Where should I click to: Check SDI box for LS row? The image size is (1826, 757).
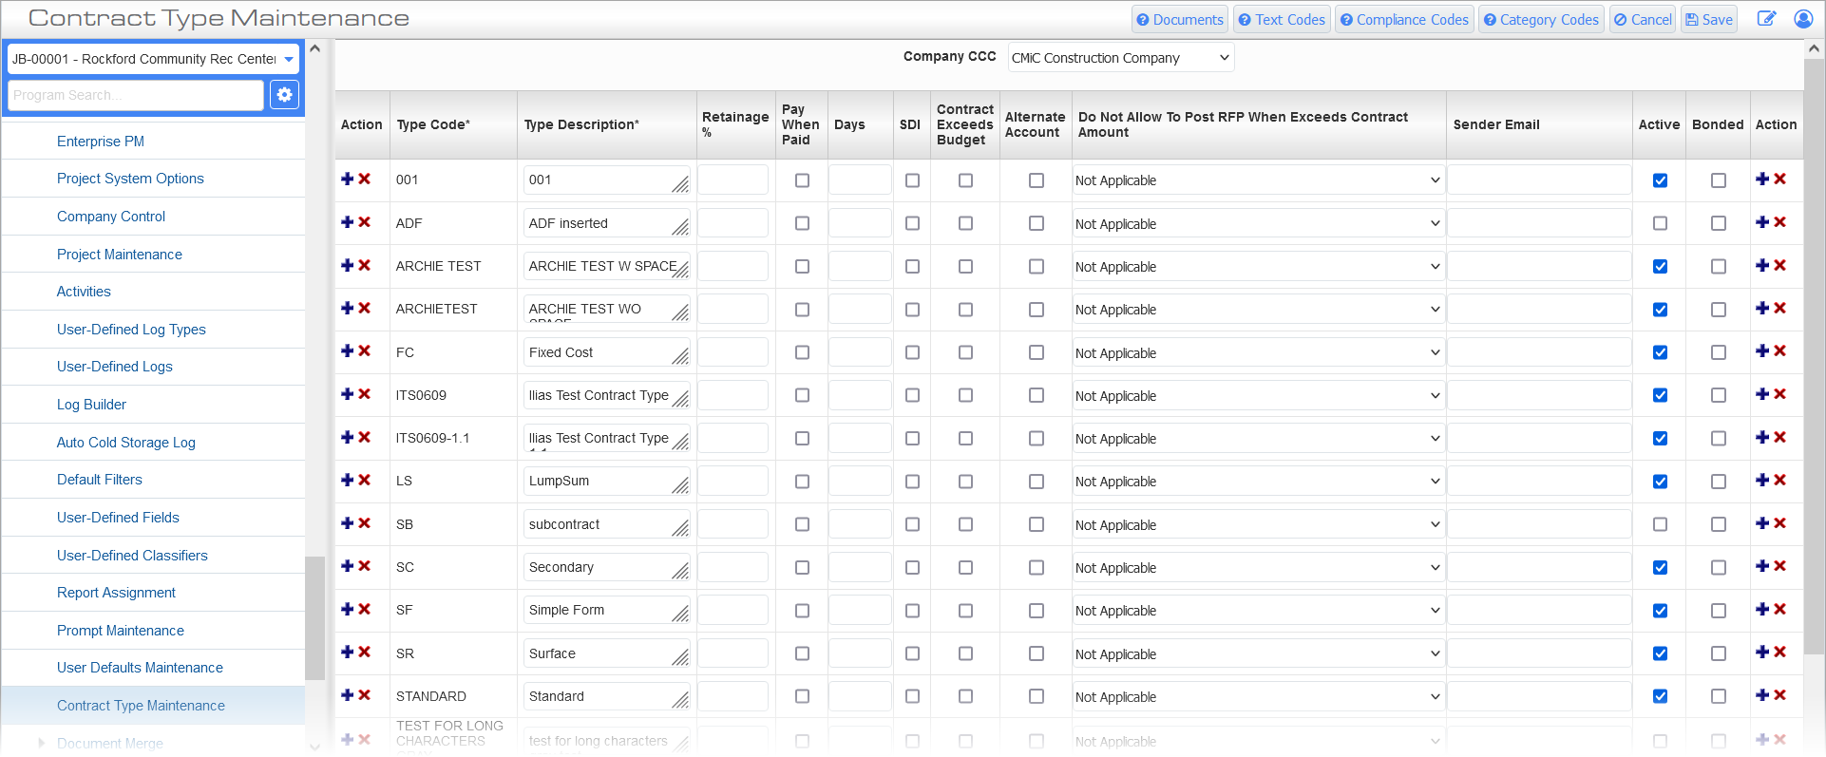click(912, 482)
